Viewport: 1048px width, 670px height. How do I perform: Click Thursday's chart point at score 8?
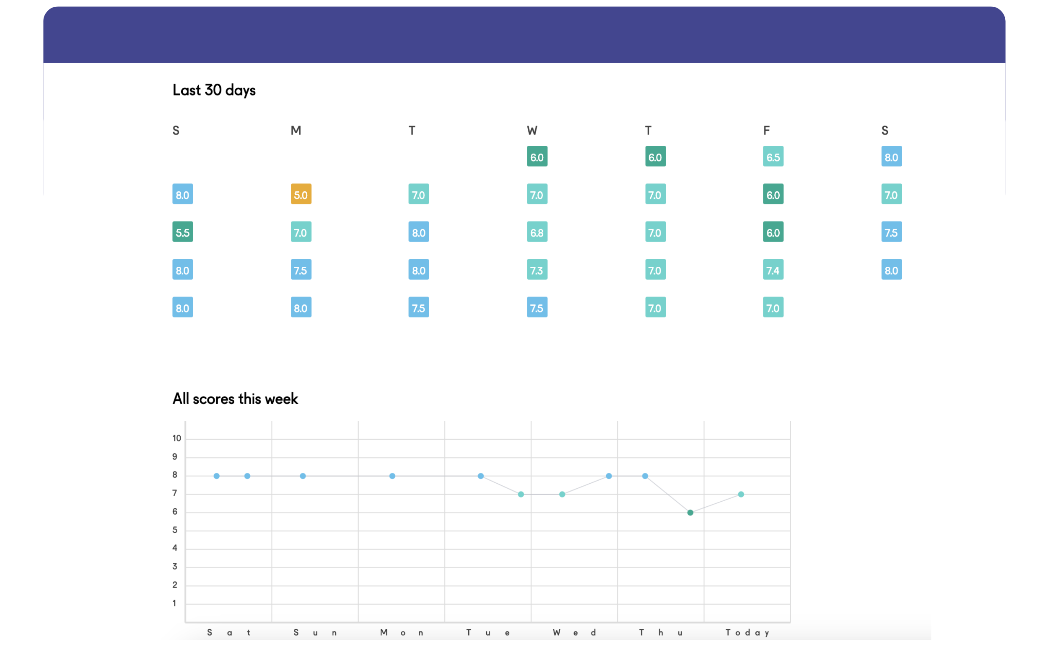pyautogui.click(x=645, y=476)
